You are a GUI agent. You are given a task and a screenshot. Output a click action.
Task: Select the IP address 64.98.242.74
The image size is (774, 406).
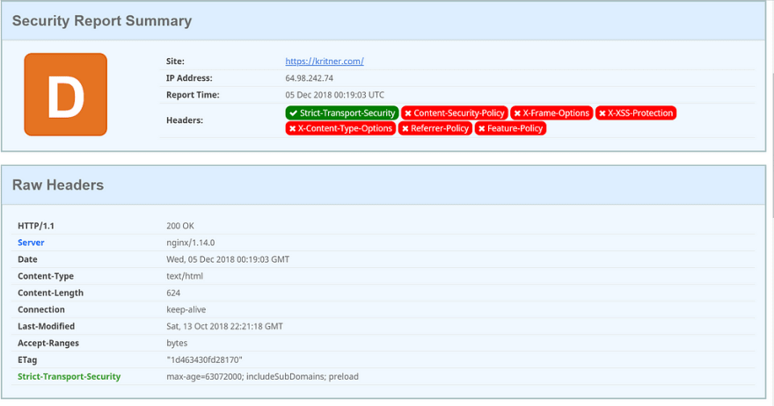coord(309,78)
